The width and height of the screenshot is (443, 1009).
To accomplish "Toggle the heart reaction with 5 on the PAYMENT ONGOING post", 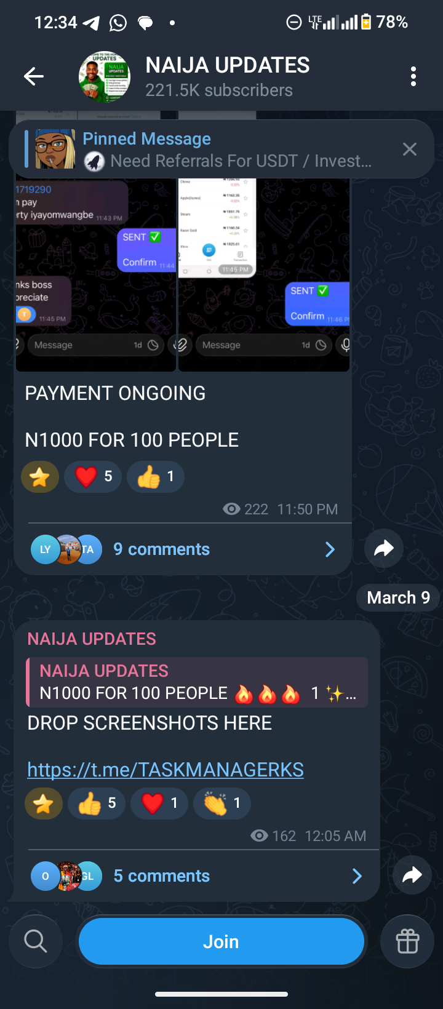I will tap(93, 476).
